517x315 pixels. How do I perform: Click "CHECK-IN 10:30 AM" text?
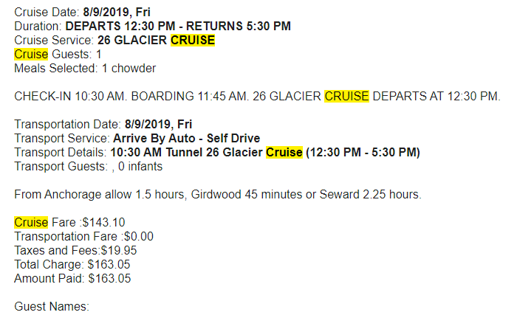click(65, 97)
